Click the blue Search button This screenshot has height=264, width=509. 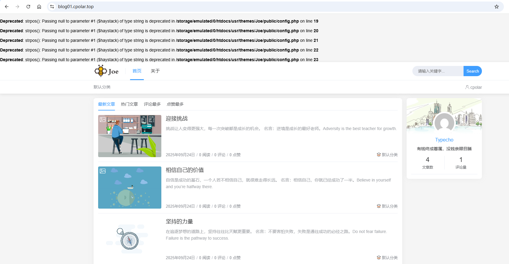473,71
